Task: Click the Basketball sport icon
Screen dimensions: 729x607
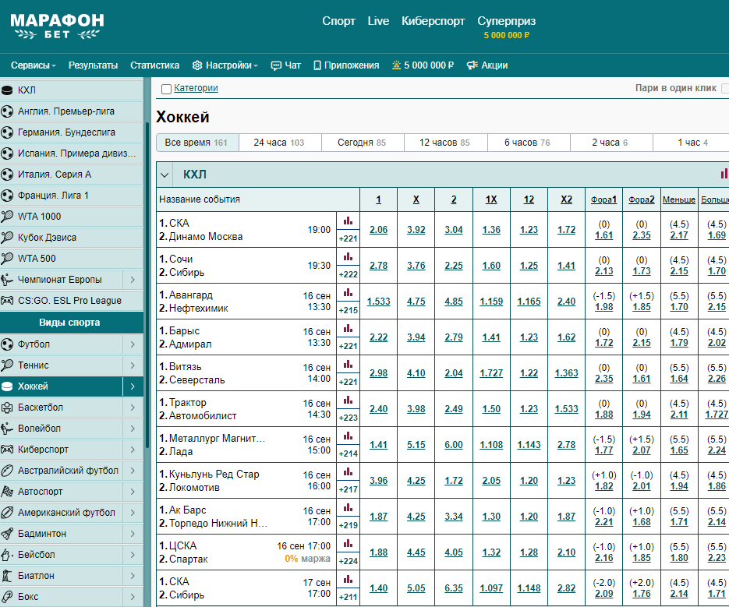Action: tap(7, 408)
